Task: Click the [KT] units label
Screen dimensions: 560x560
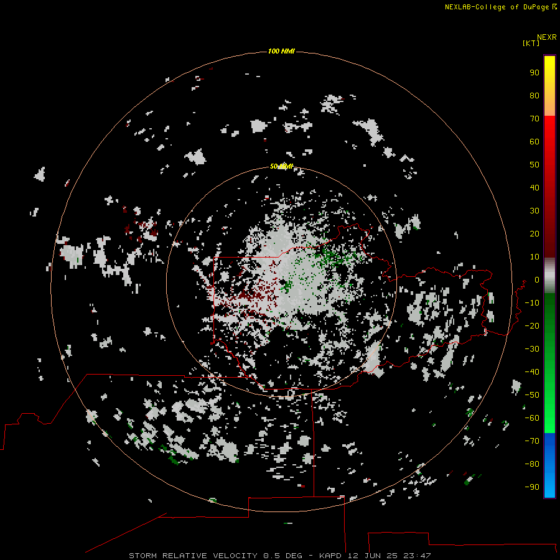Action: (x=531, y=43)
